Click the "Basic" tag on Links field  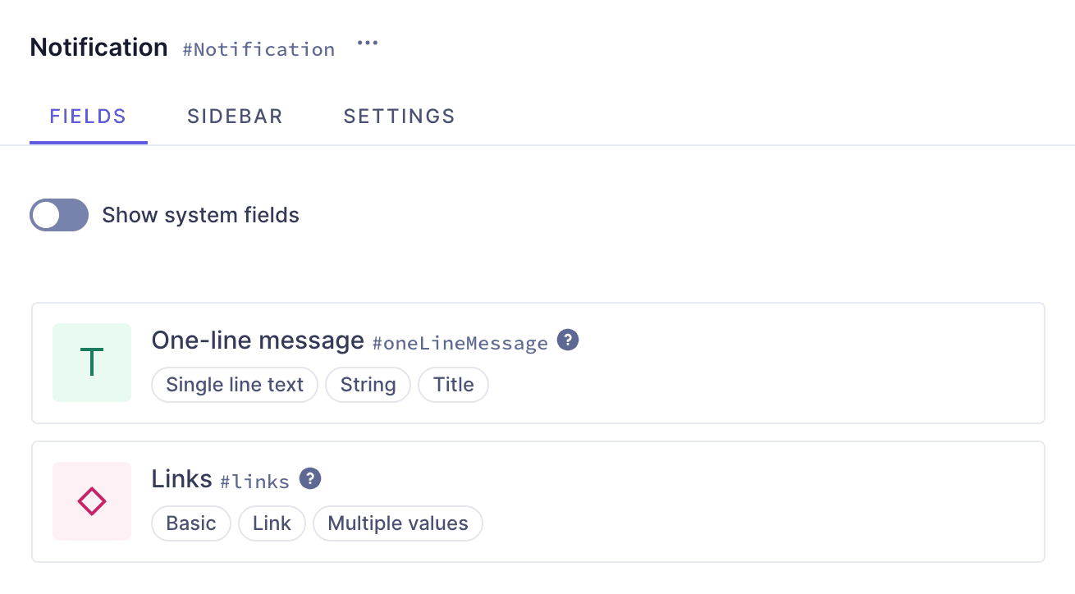(x=190, y=523)
